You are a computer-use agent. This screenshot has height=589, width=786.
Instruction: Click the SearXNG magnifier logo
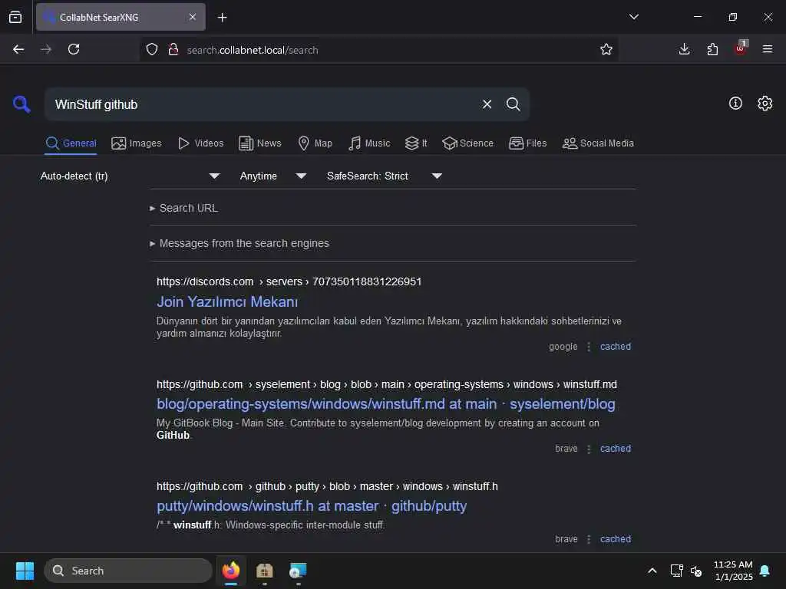tap(21, 104)
